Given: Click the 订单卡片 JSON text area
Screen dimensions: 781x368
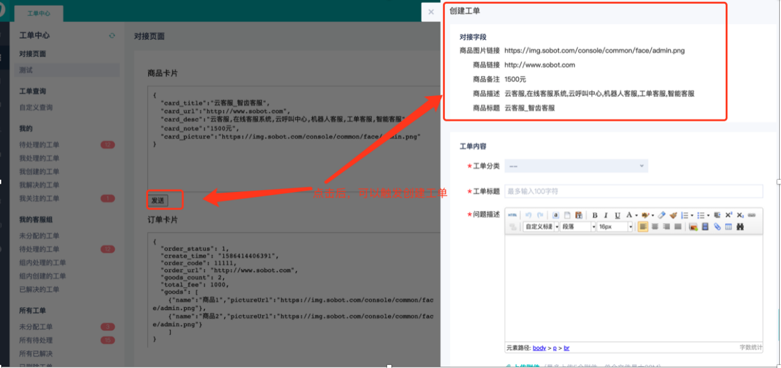Looking at the screenshot, I should pyautogui.click(x=293, y=291).
